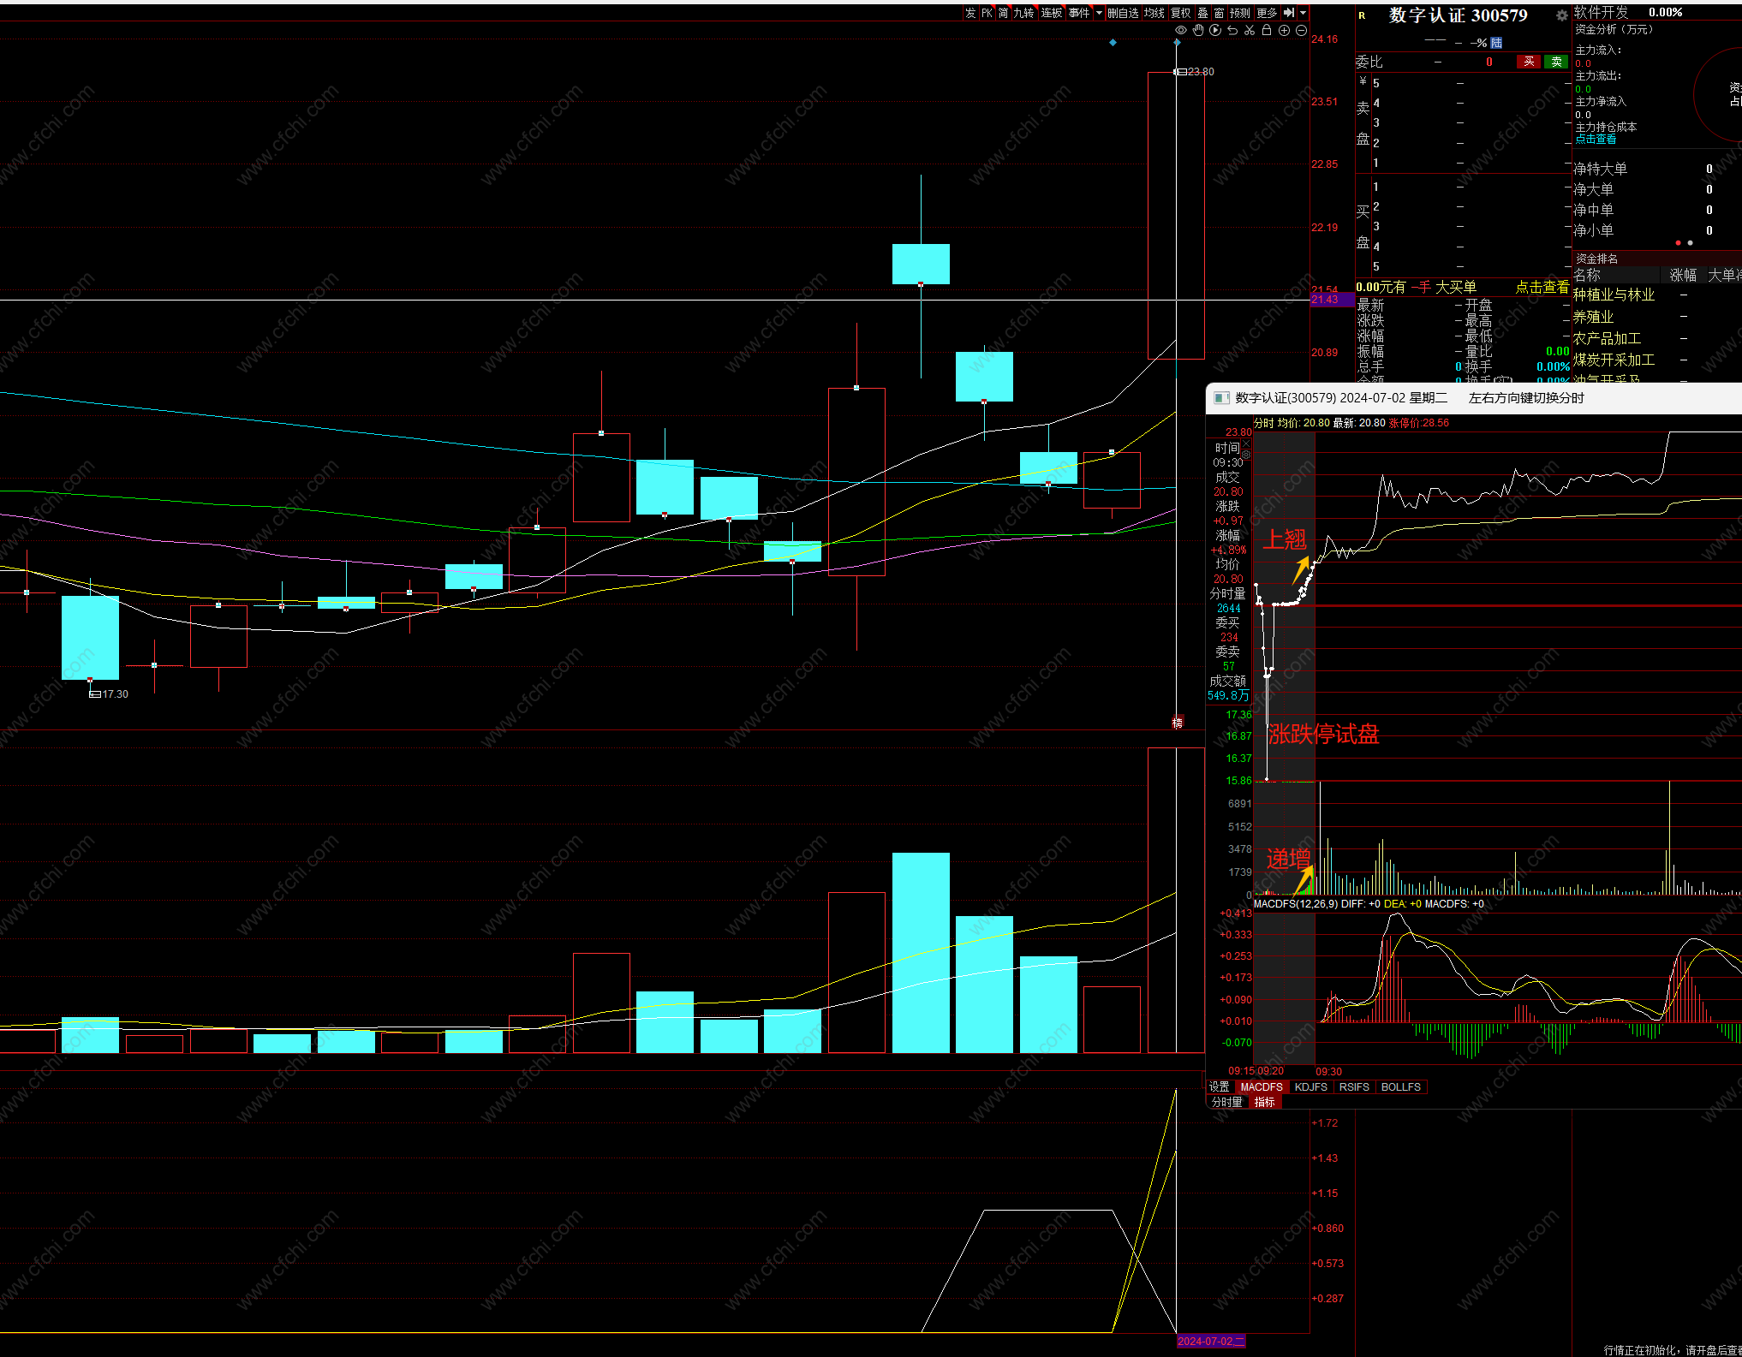Click the 点击查看 link under 主力持仓成本
Screen dimensions: 1742x1357
coord(1596,140)
